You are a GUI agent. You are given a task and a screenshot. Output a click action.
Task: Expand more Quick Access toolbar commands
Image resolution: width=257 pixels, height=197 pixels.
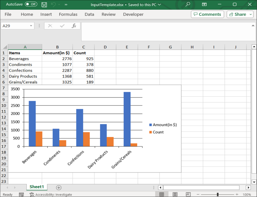click(x=66, y=5)
